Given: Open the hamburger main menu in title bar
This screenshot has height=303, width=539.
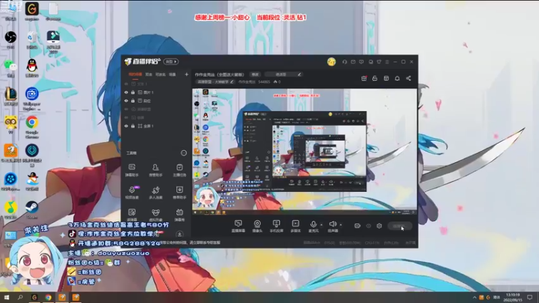Looking at the screenshot, I should (387, 62).
